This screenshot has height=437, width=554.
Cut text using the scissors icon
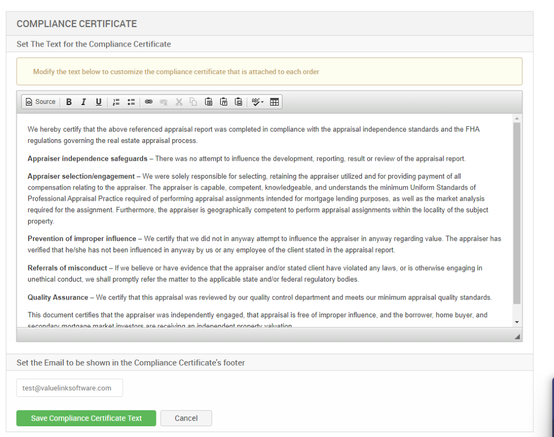pyautogui.click(x=179, y=102)
